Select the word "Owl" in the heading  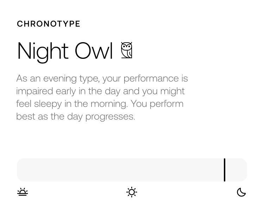(93, 50)
